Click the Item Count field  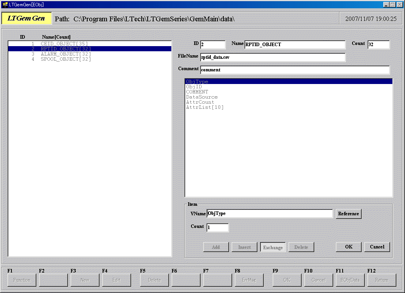217,228
